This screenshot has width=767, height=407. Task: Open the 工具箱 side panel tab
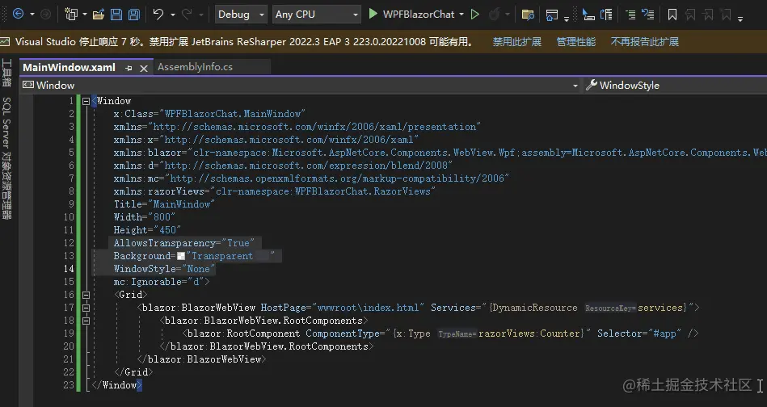[6, 73]
